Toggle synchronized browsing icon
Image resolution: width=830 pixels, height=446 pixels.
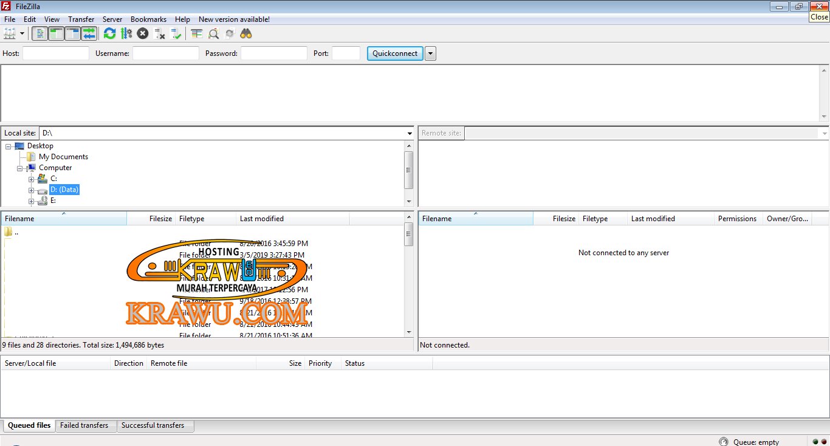[x=230, y=33]
